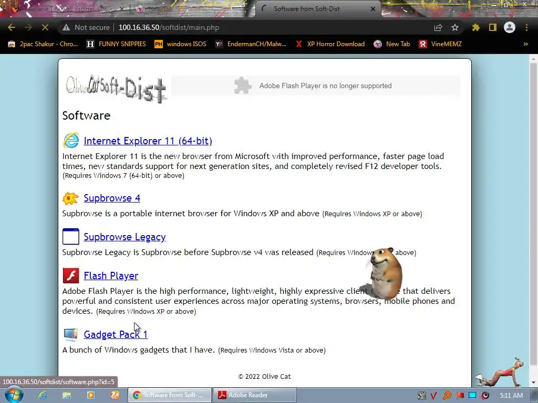This screenshot has height=403, width=538.
Task: Share this page using the share icon
Action: click(438, 27)
